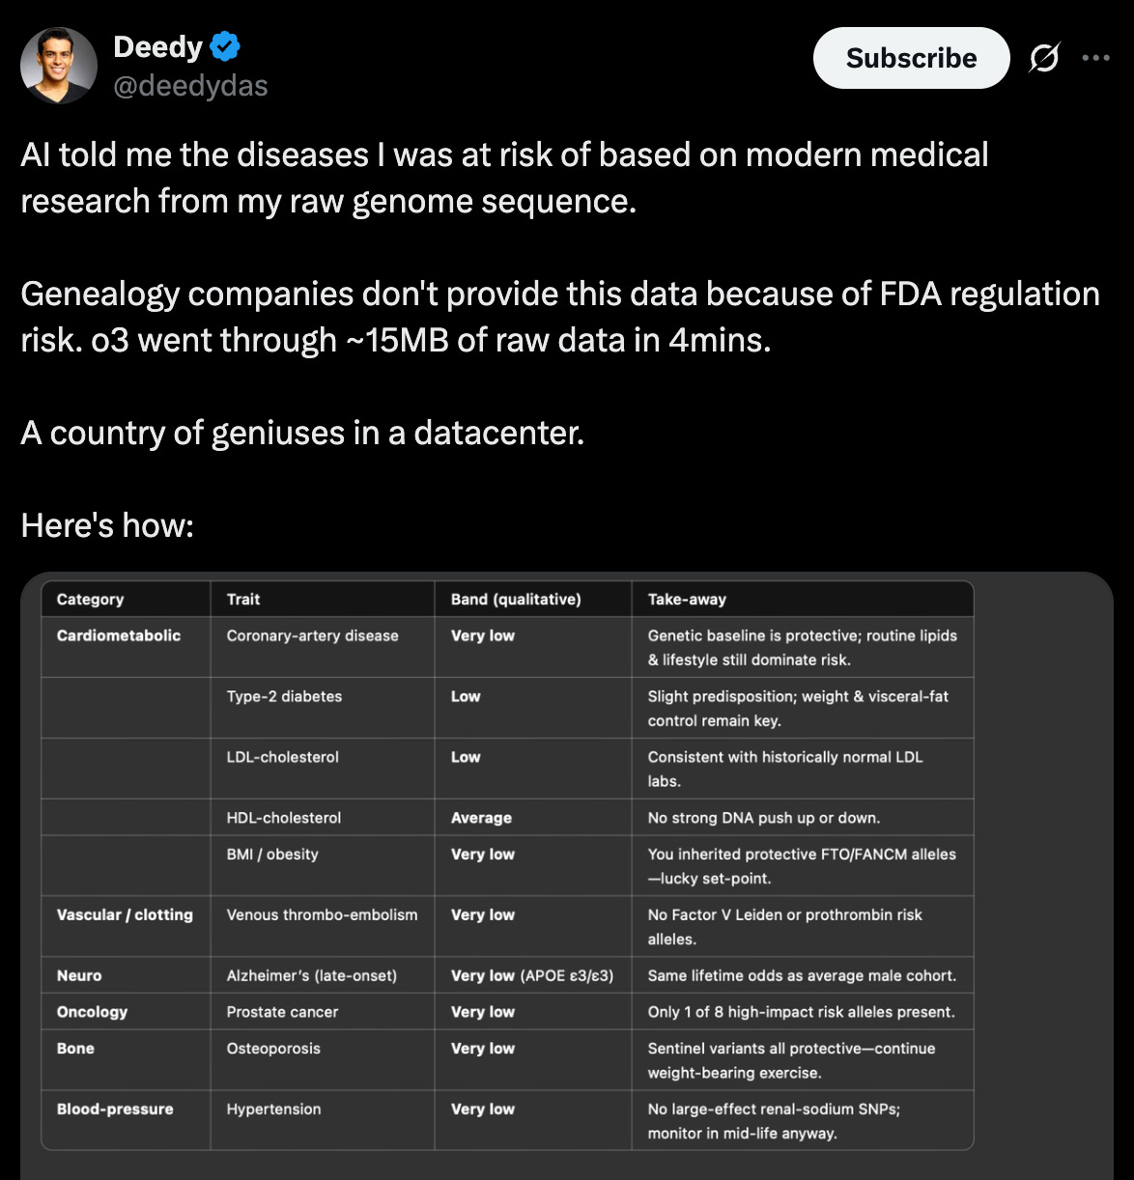Open Deedy's profile picture

(x=59, y=66)
